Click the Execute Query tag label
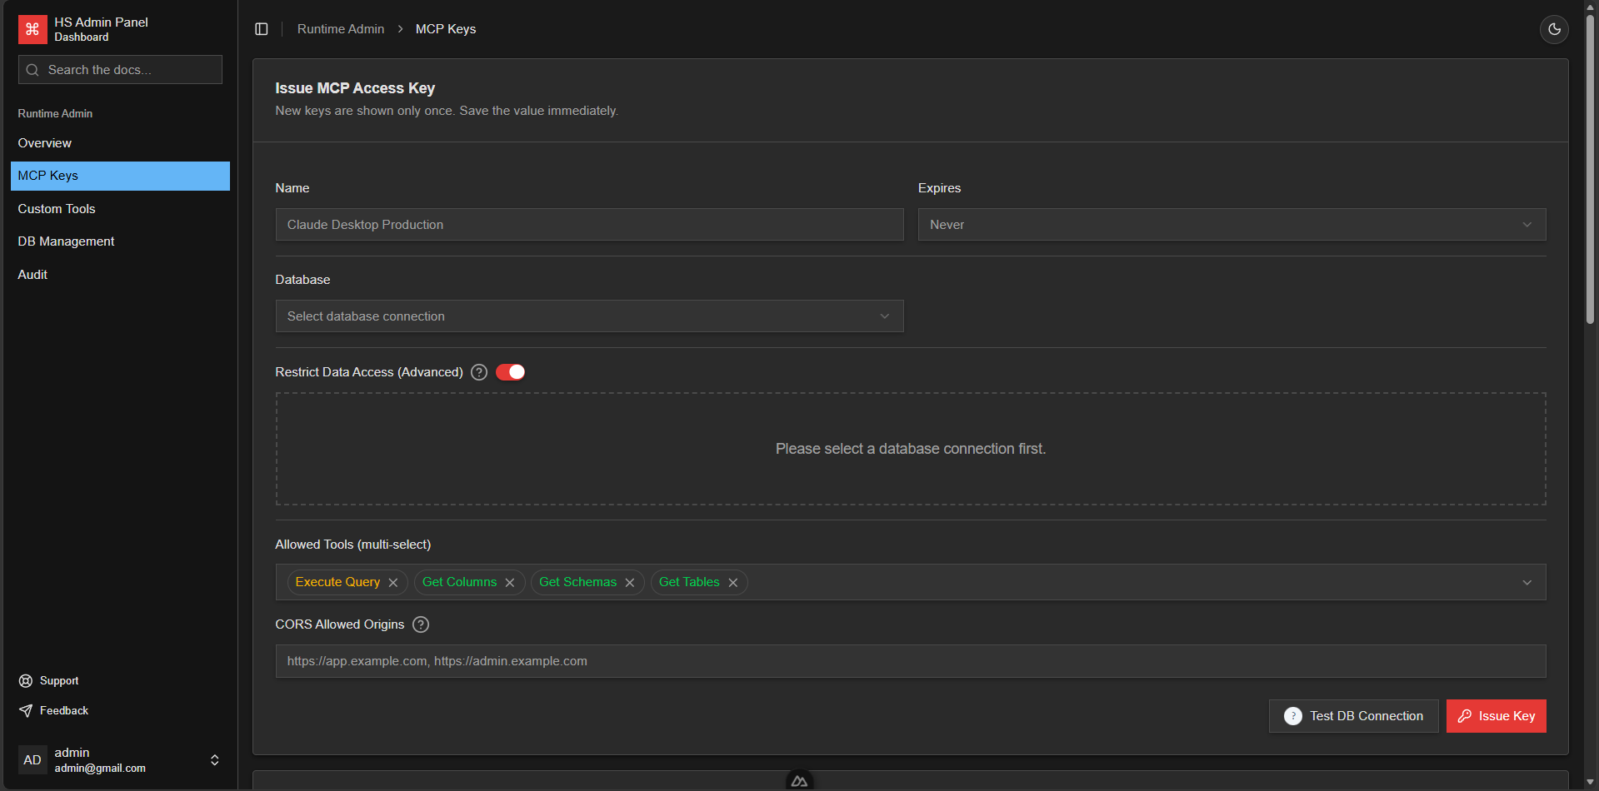1599x791 pixels. (337, 582)
